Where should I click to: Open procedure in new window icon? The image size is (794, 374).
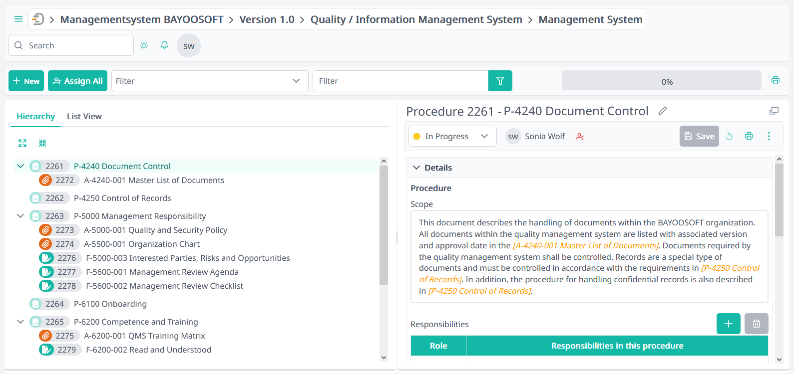[x=774, y=111]
